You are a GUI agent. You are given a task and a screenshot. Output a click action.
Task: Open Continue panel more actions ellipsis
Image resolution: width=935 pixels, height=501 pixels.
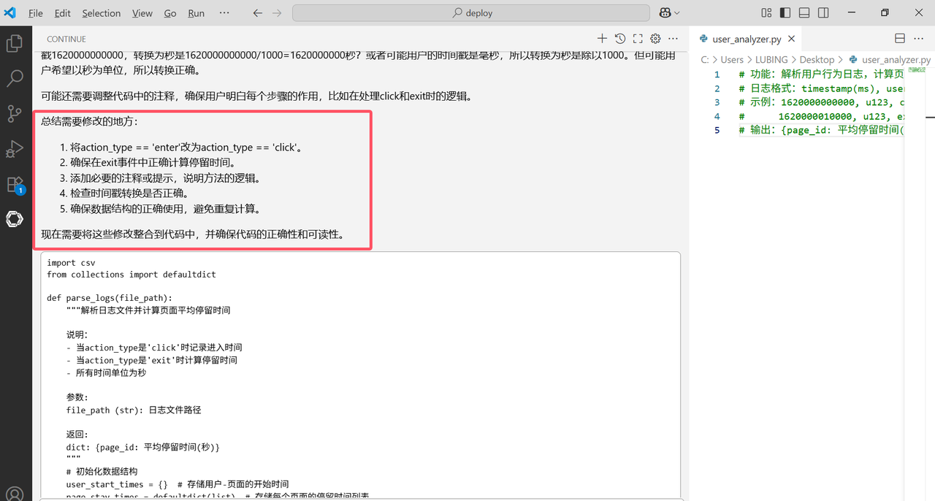pyautogui.click(x=673, y=39)
